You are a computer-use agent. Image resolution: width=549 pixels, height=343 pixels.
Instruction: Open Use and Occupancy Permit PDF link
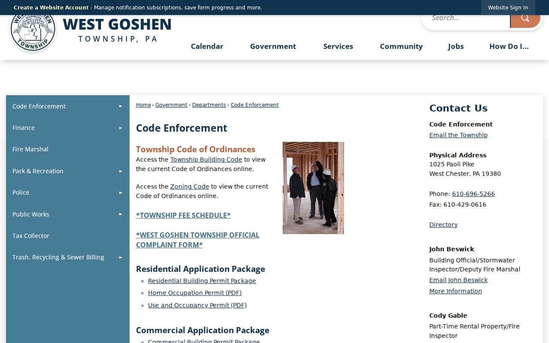pos(197,305)
